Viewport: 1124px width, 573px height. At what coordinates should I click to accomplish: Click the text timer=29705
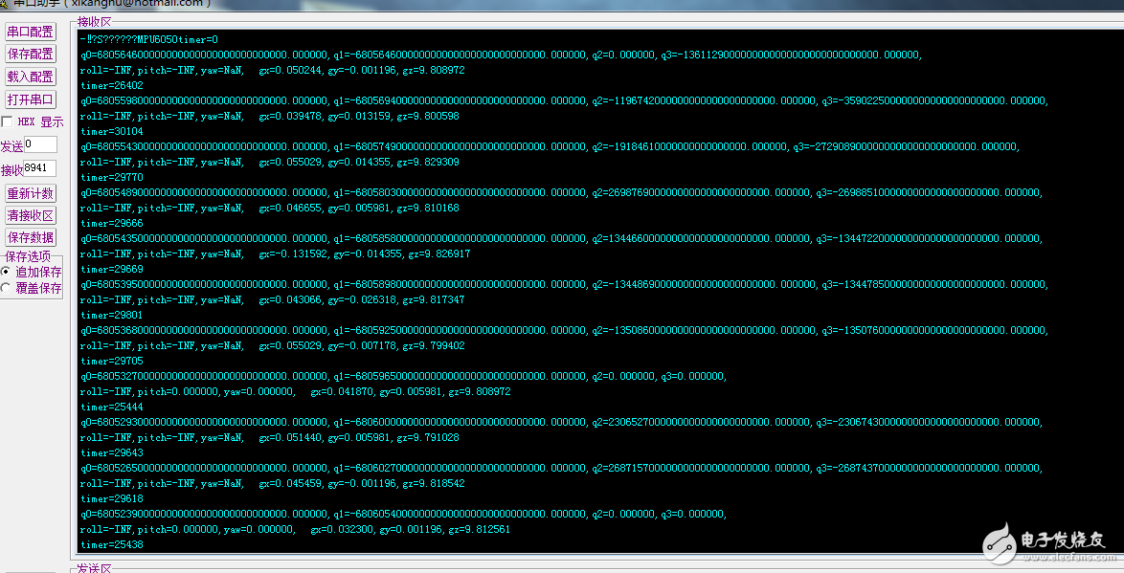pyautogui.click(x=112, y=361)
